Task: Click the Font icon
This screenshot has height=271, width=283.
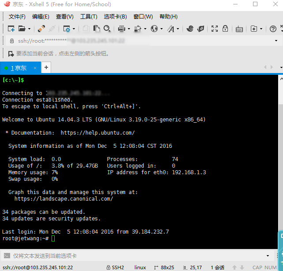Action: tap(171, 29)
